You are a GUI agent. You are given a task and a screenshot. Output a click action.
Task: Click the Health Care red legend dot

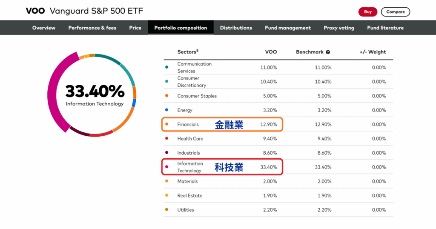(166, 138)
